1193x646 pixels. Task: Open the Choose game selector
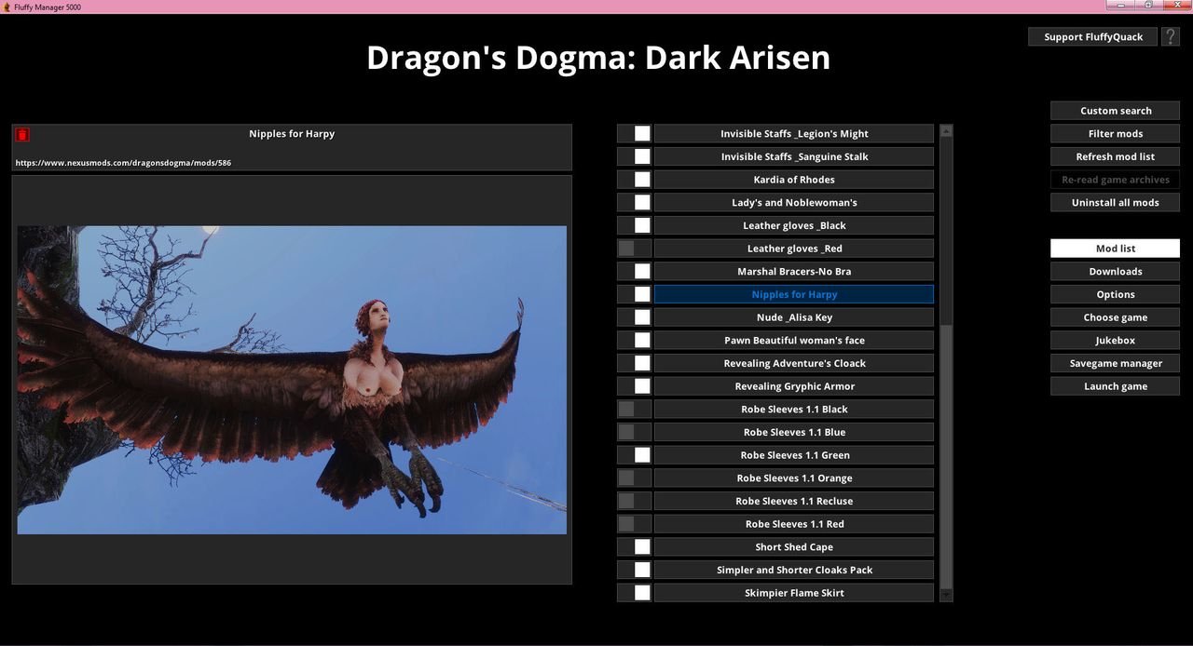point(1115,317)
